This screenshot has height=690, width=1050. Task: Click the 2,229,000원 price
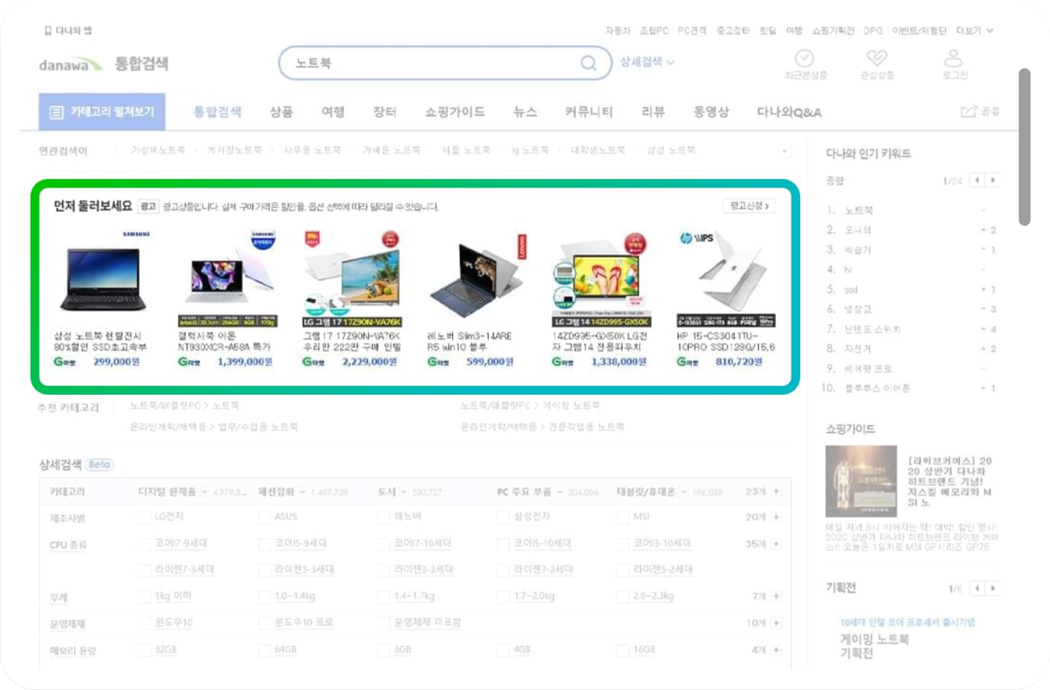(x=370, y=361)
